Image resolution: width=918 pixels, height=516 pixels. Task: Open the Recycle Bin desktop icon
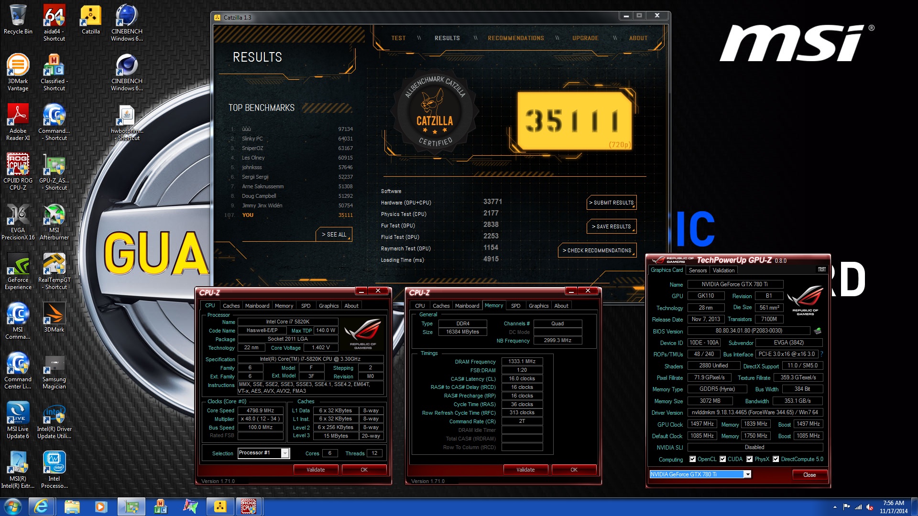(x=18, y=20)
